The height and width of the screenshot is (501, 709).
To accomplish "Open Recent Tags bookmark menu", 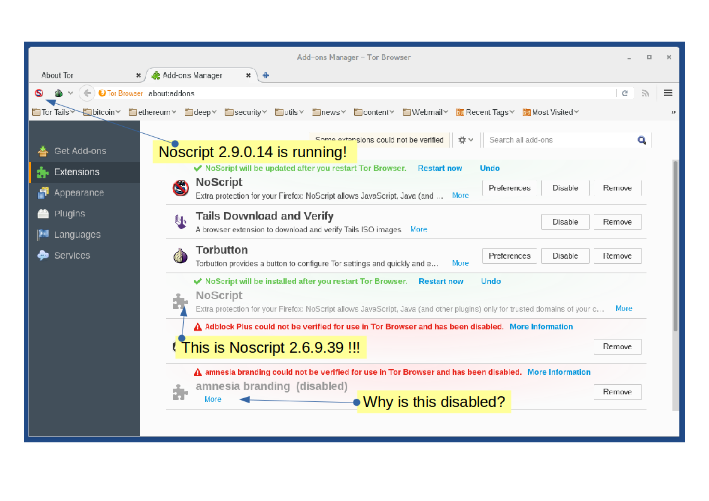I will click(x=485, y=112).
